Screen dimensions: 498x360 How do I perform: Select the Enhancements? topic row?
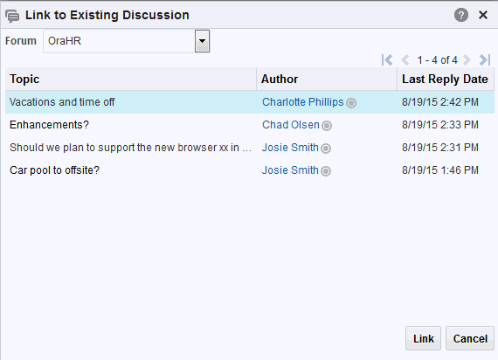point(250,125)
